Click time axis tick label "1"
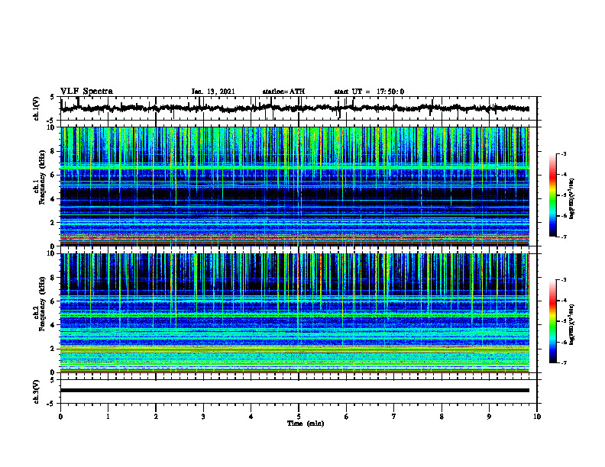The height and width of the screenshot is (467, 605). [x=108, y=417]
